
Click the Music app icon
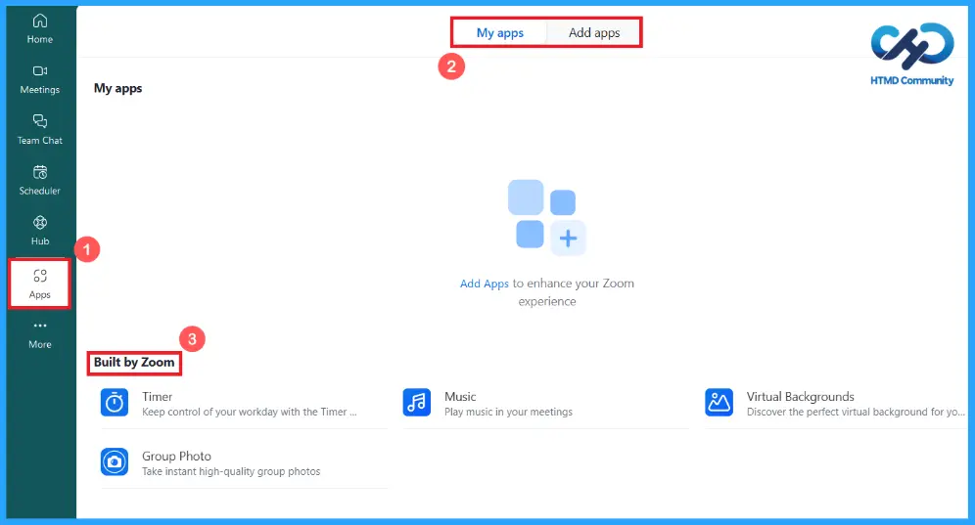[x=417, y=403]
